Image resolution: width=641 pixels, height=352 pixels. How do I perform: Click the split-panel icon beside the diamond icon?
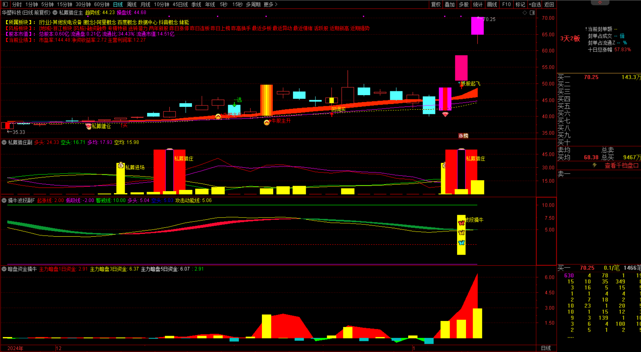(x=532, y=13)
